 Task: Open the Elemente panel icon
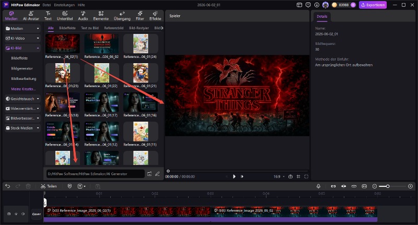101,16
